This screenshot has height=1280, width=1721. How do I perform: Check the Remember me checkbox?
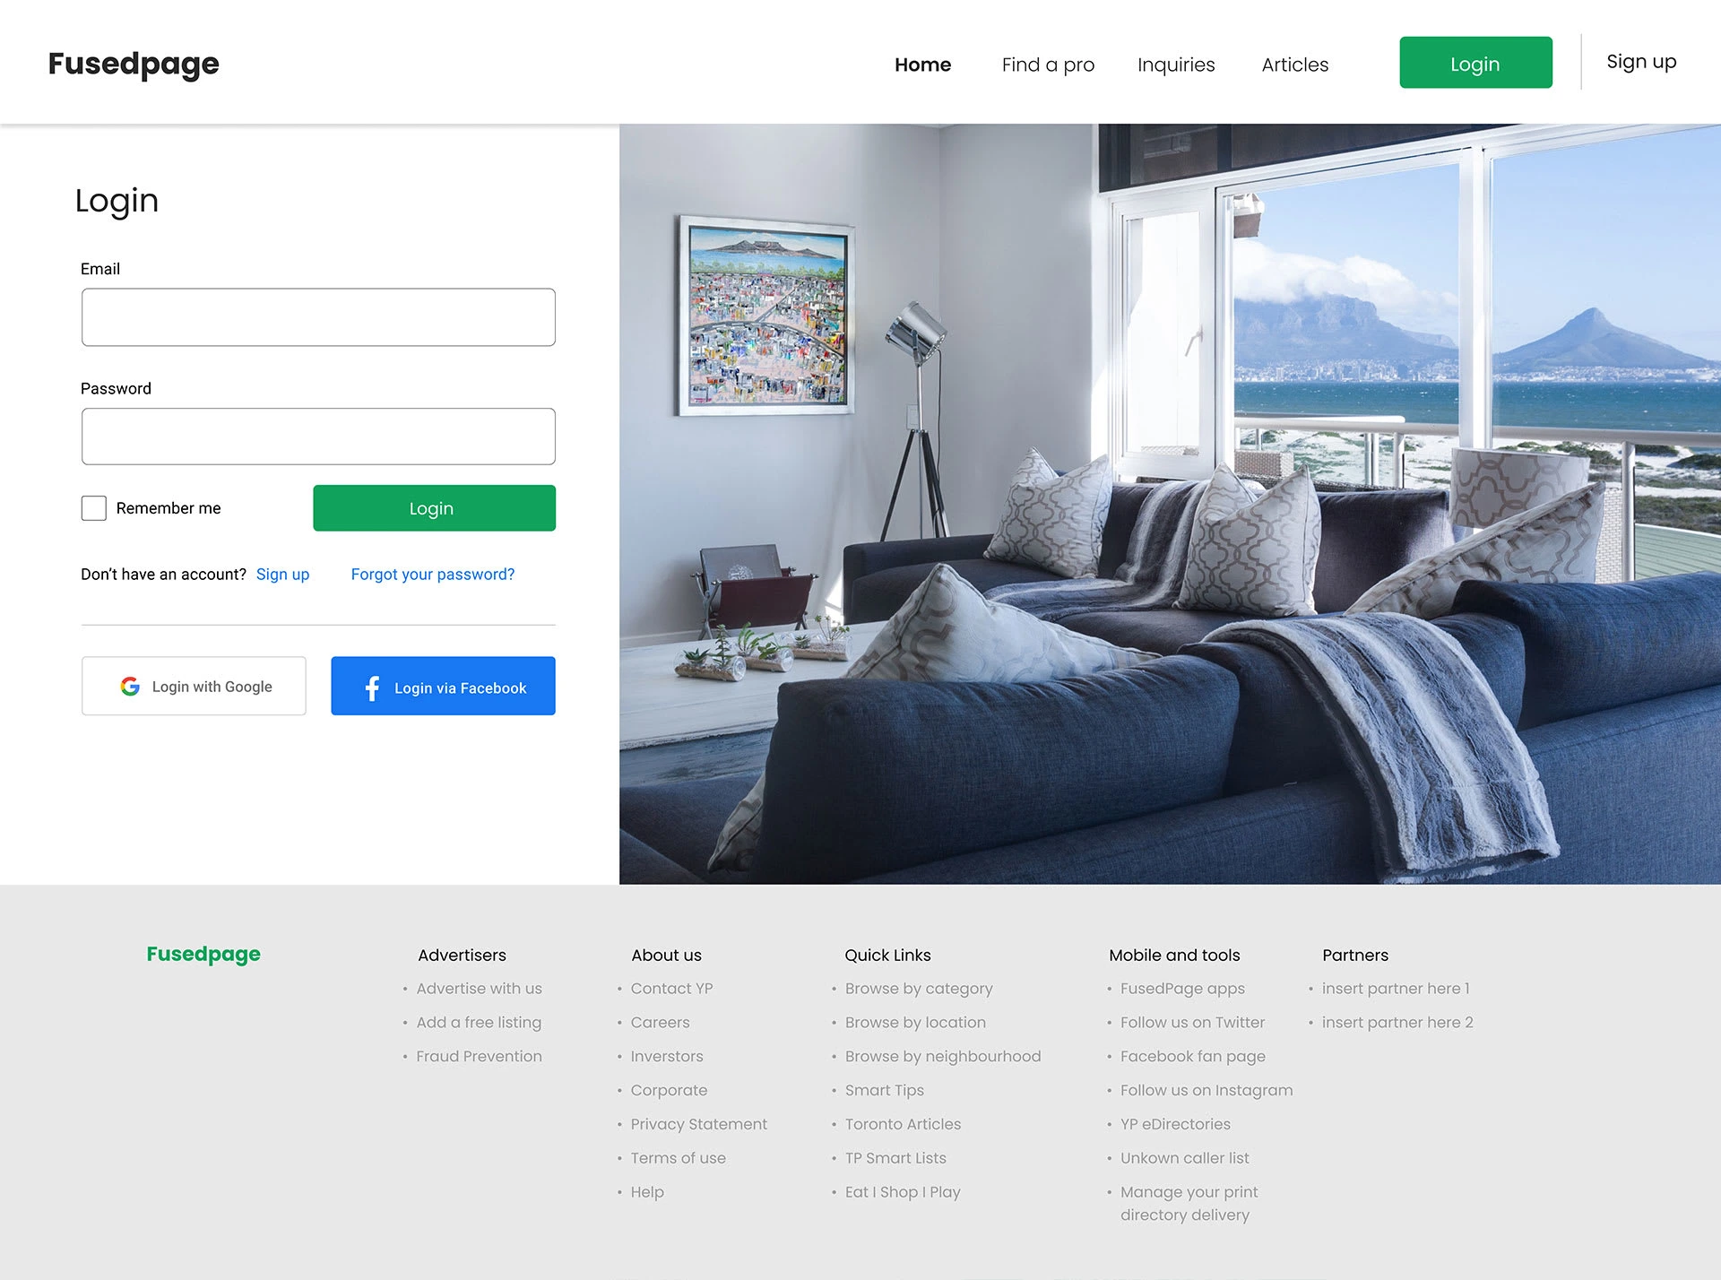(x=94, y=508)
